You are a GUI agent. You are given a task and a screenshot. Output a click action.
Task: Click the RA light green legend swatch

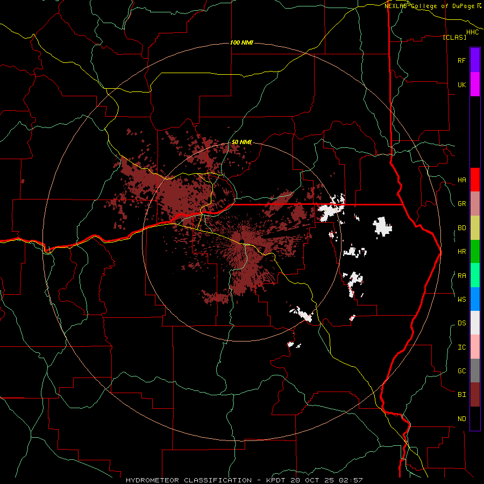475,275
